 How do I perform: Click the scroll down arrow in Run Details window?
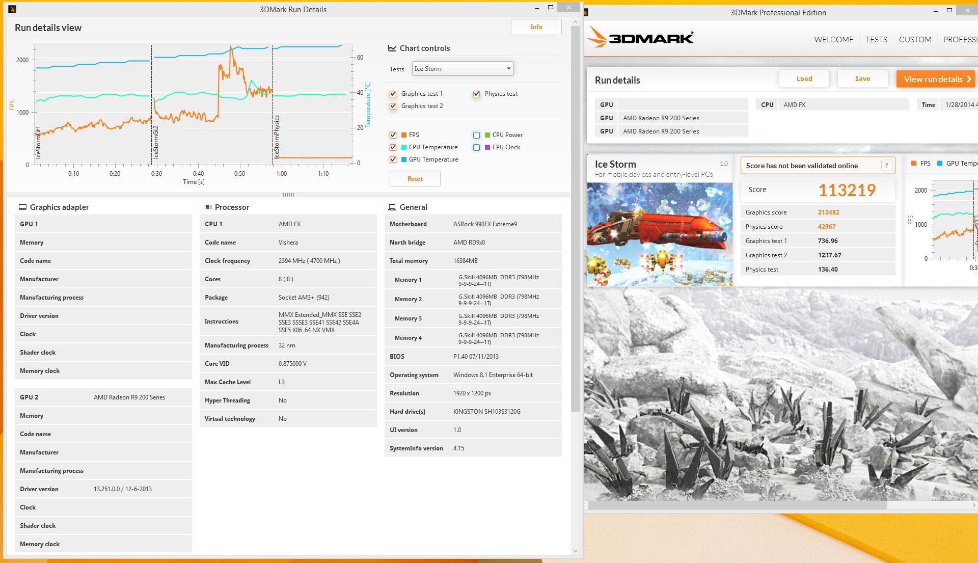pos(575,550)
